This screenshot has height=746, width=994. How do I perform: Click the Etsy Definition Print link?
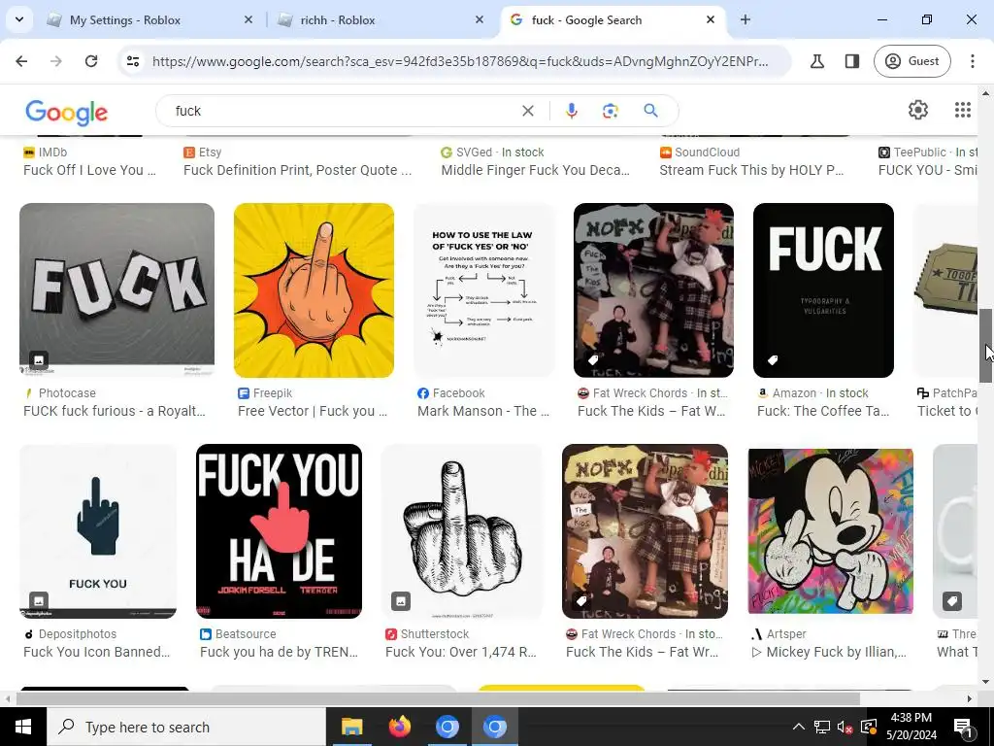(297, 170)
